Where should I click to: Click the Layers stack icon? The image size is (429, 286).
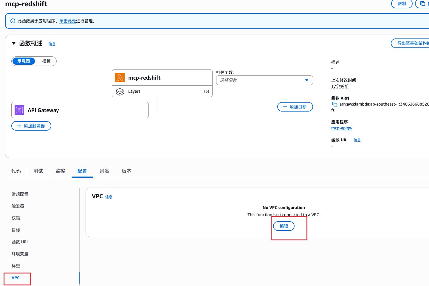(120, 92)
